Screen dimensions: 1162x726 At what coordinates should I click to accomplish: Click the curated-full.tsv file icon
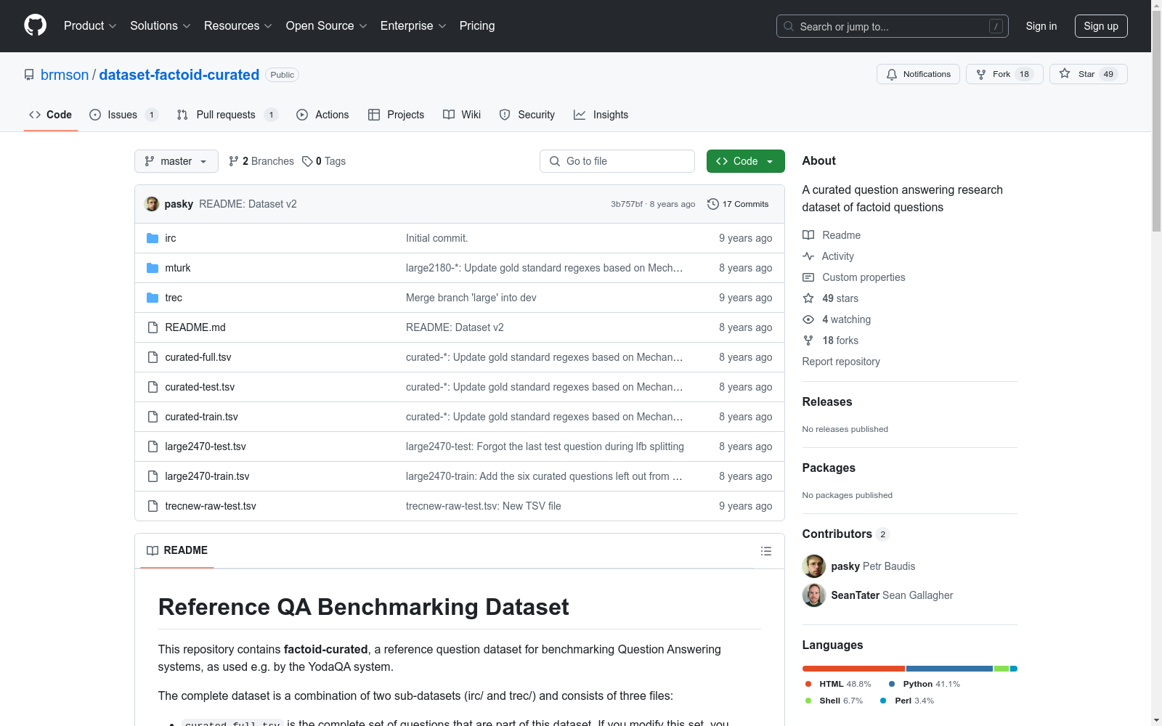pos(153,357)
